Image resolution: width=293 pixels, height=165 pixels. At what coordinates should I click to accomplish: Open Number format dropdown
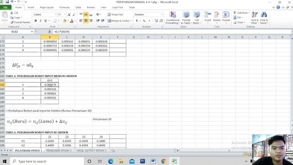point(162,15)
